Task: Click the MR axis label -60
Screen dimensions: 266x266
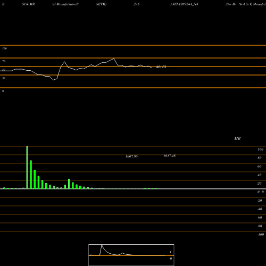Action: [260, 218]
